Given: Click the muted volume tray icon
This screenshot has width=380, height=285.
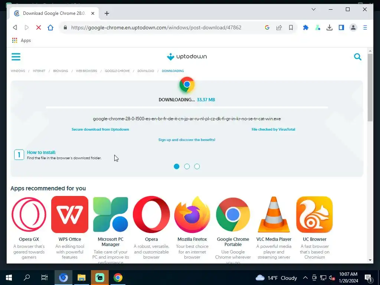Looking at the screenshot, I should click(x=332, y=278).
